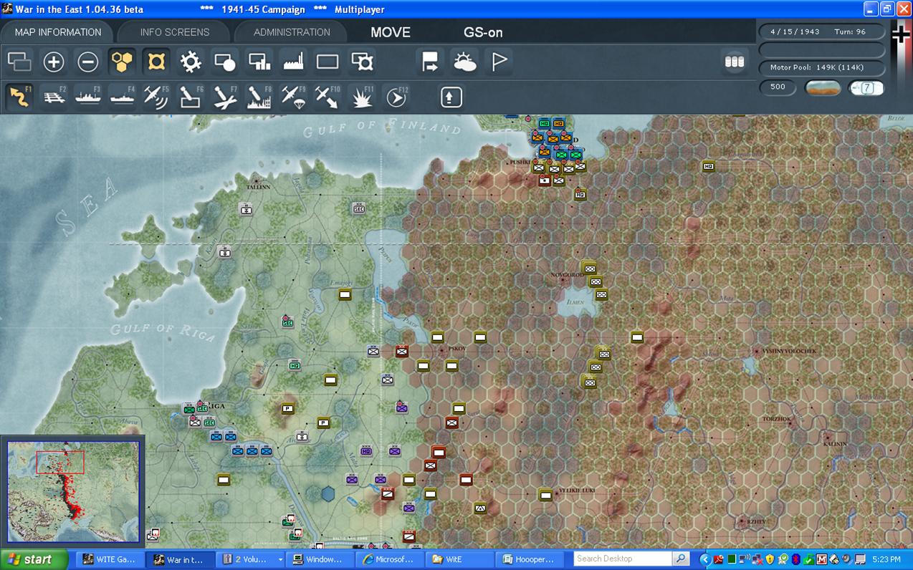This screenshot has height=570, width=913.
Task: Open the Microsof... Internet Explorer taskbar item
Action: pyautogui.click(x=390, y=560)
